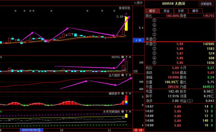
Task: Switch to the 资金 tab
Action: click(x=166, y=11)
